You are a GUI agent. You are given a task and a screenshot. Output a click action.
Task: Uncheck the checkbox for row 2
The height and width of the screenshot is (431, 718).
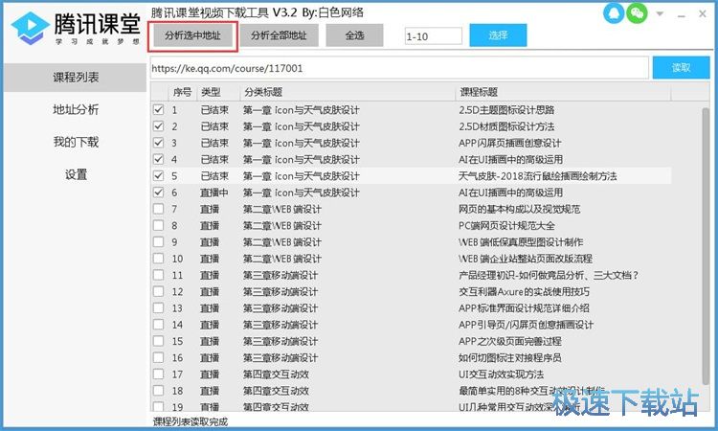click(158, 126)
